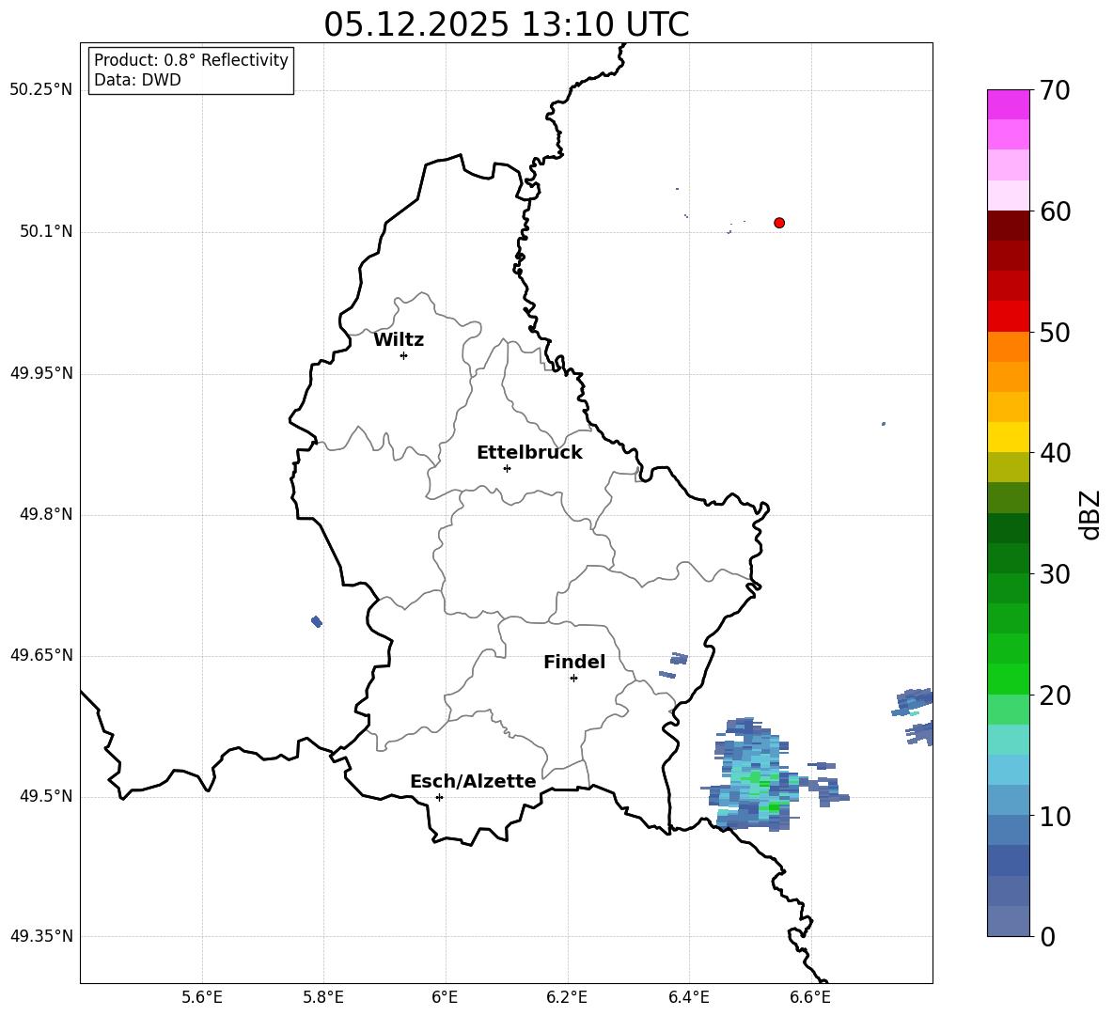Click the small echo patches northeast of Findel
Viewport: 1113px width, 1016px height.
674,664
